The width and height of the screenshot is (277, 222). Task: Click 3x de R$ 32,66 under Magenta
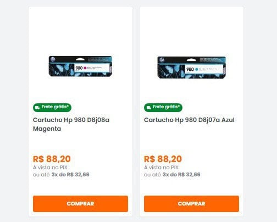click(70, 174)
